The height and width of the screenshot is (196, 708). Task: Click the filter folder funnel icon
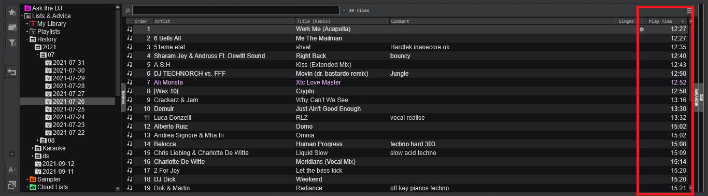(x=11, y=43)
